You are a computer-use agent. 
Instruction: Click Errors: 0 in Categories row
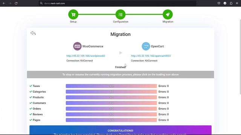click(163, 91)
